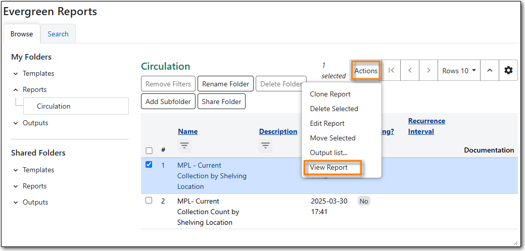Viewport: 525px width, 251px height.
Task: Go to next page arrow
Action: (428, 71)
